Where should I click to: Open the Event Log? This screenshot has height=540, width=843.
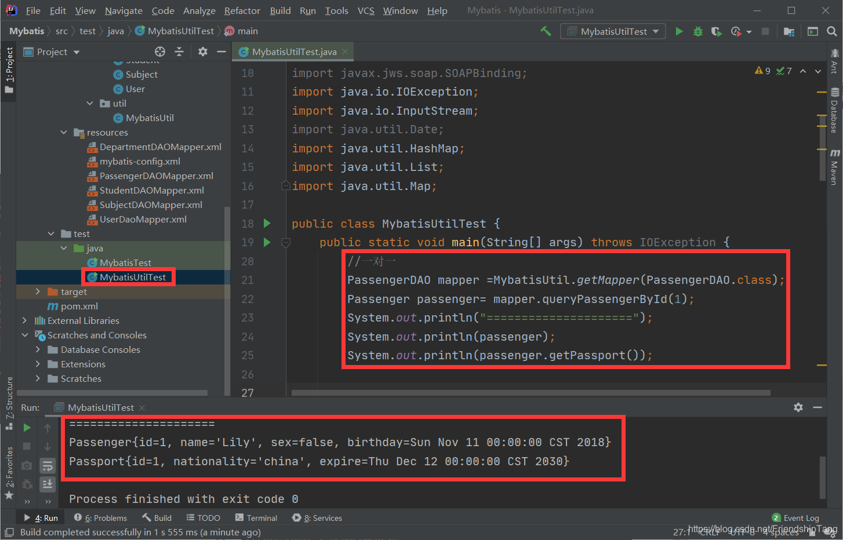795,518
